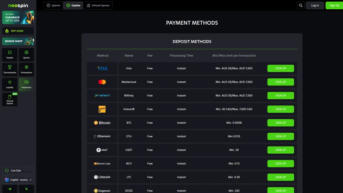Open the Hot Game flame item
The height and width of the screenshot is (193, 343).
tap(18, 31)
